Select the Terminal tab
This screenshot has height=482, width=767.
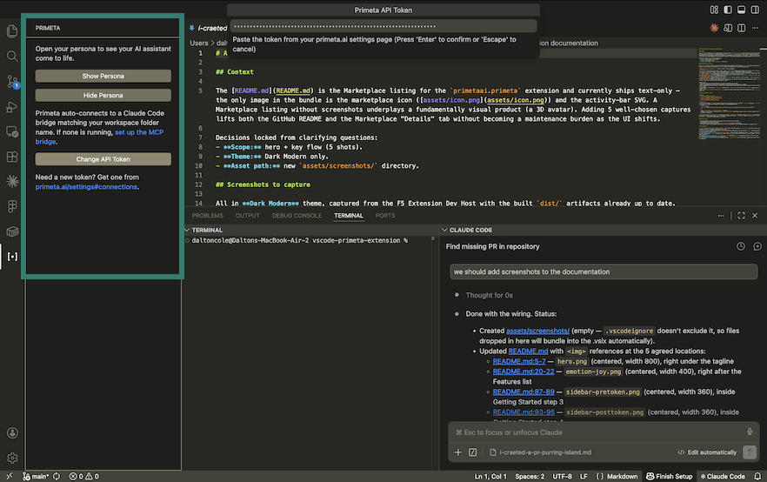(349, 215)
